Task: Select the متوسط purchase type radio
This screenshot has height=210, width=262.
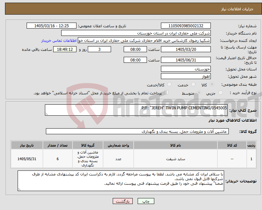Action: click(199, 93)
